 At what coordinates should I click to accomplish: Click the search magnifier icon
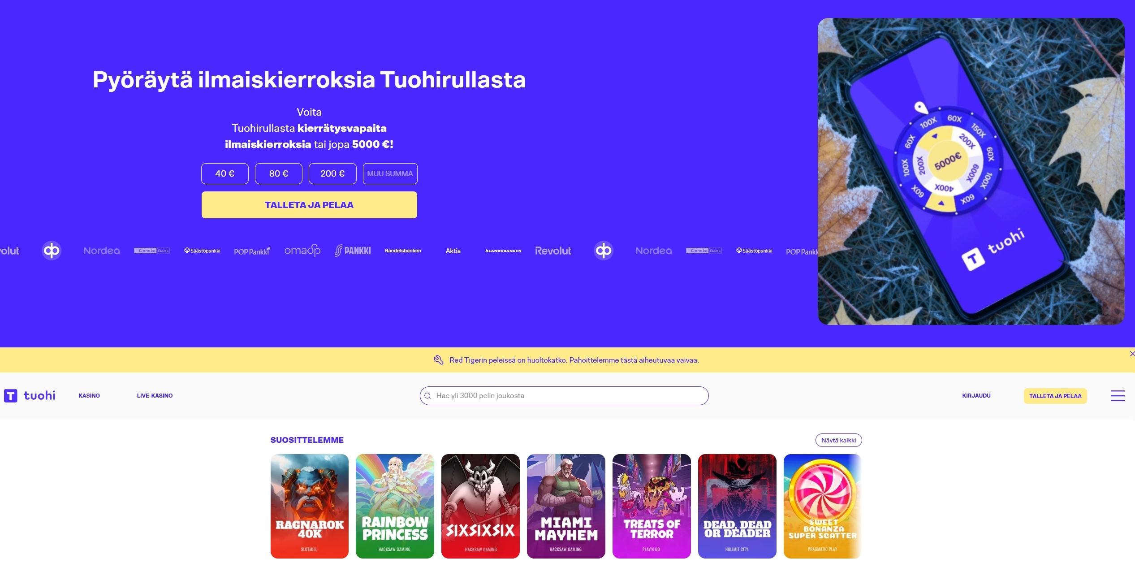click(427, 396)
